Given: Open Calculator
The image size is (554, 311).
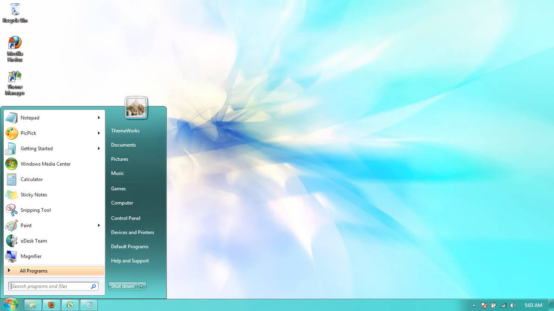Looking at the screenshot, I should [x=32, y=179].
